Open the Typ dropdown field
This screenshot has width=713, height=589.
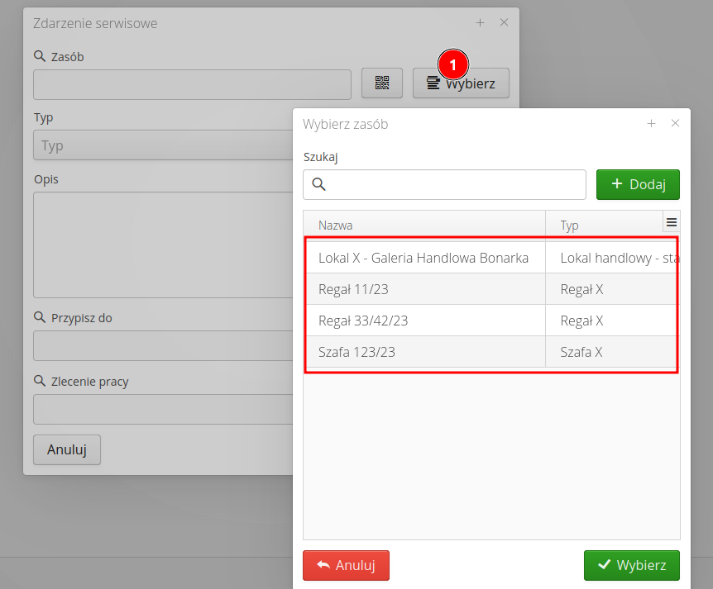(161, 145)
